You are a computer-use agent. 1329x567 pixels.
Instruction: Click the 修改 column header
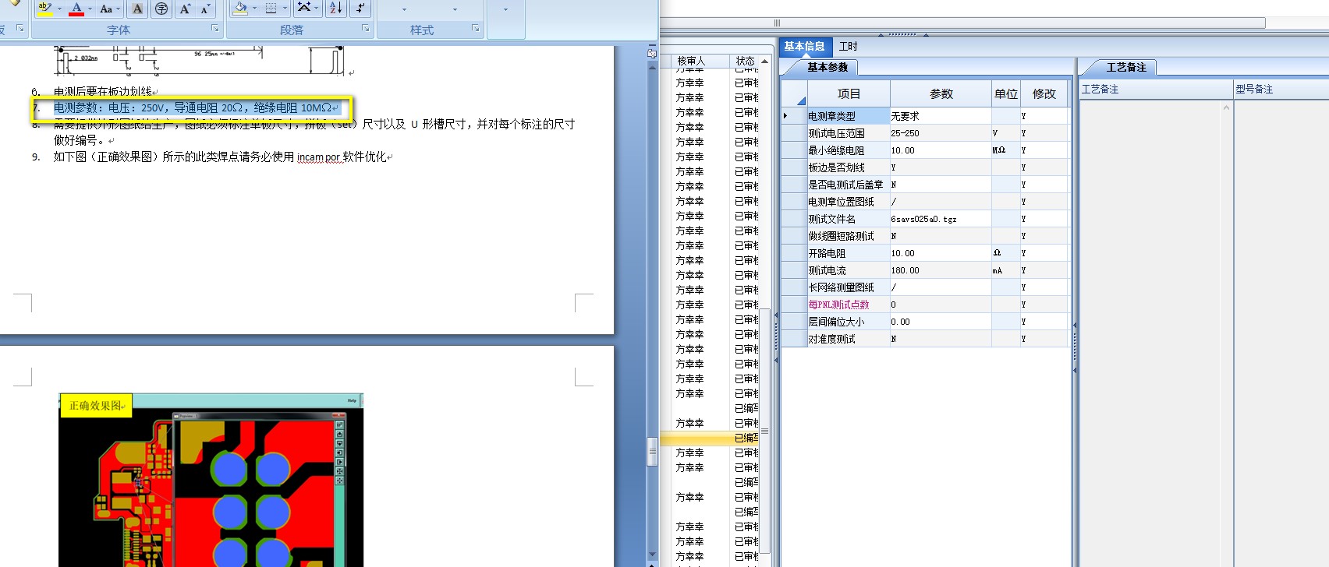[1044, 93]
